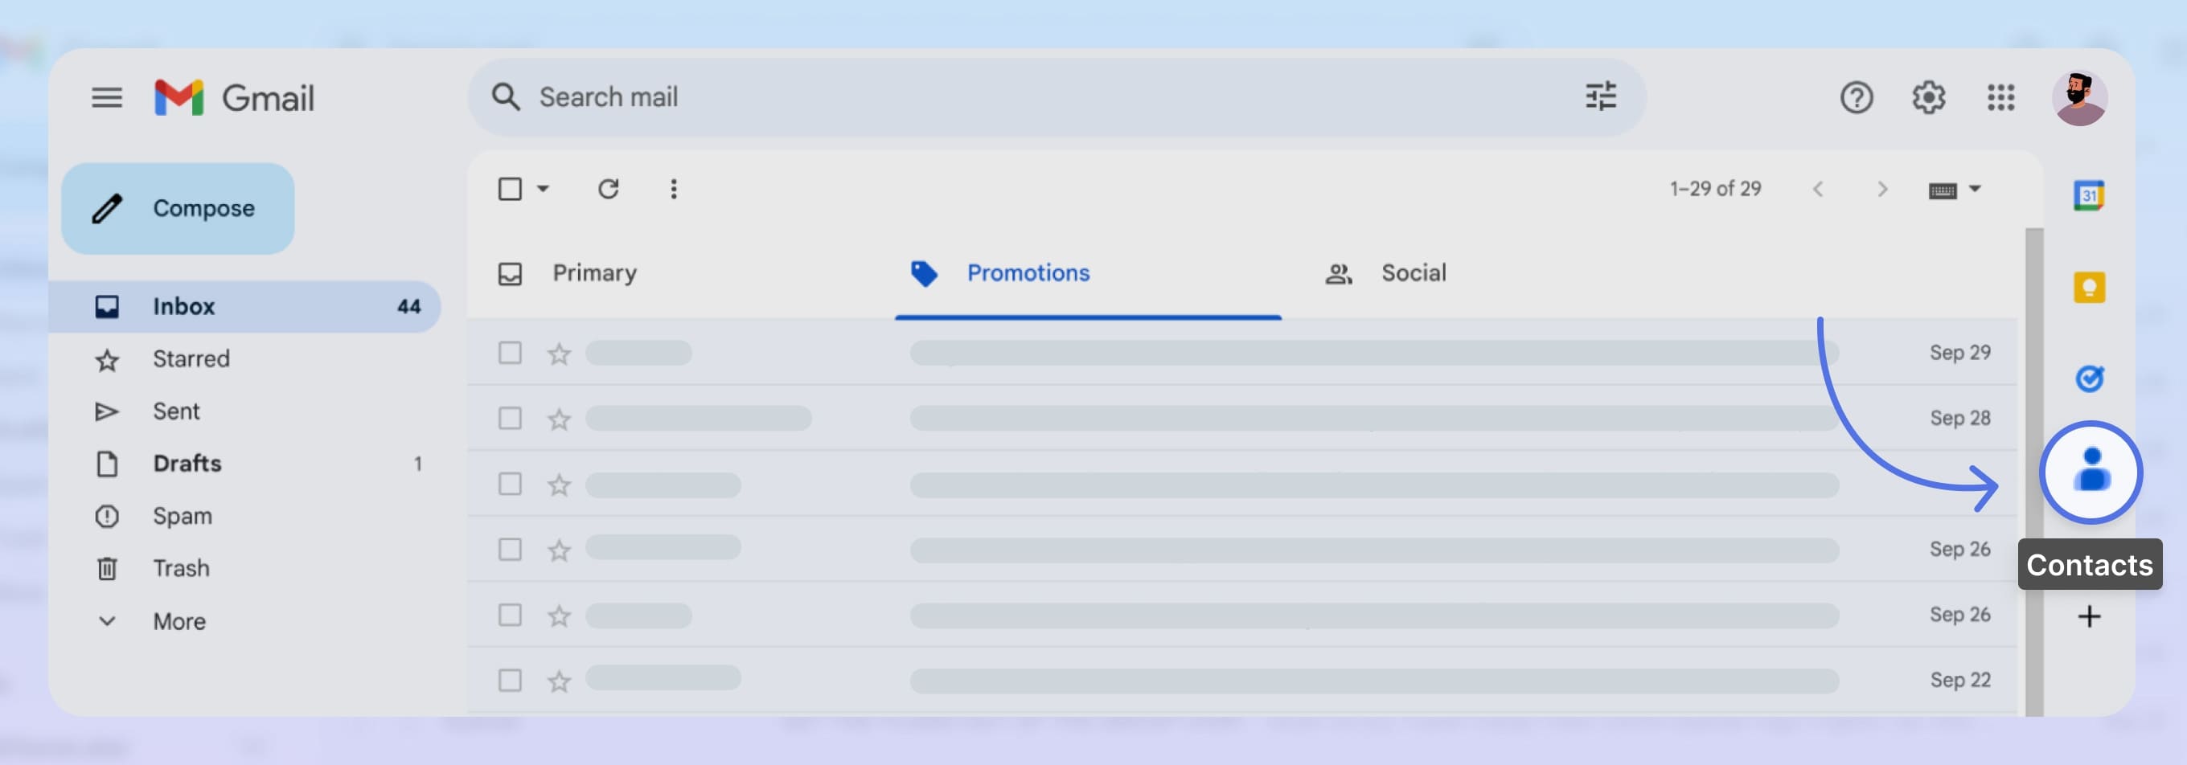Star the Sep 29 email
This screenshot has width=2187, height=765.
coord(559,353)
